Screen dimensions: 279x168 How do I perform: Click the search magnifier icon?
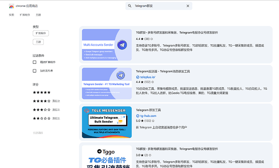[130, 6]
